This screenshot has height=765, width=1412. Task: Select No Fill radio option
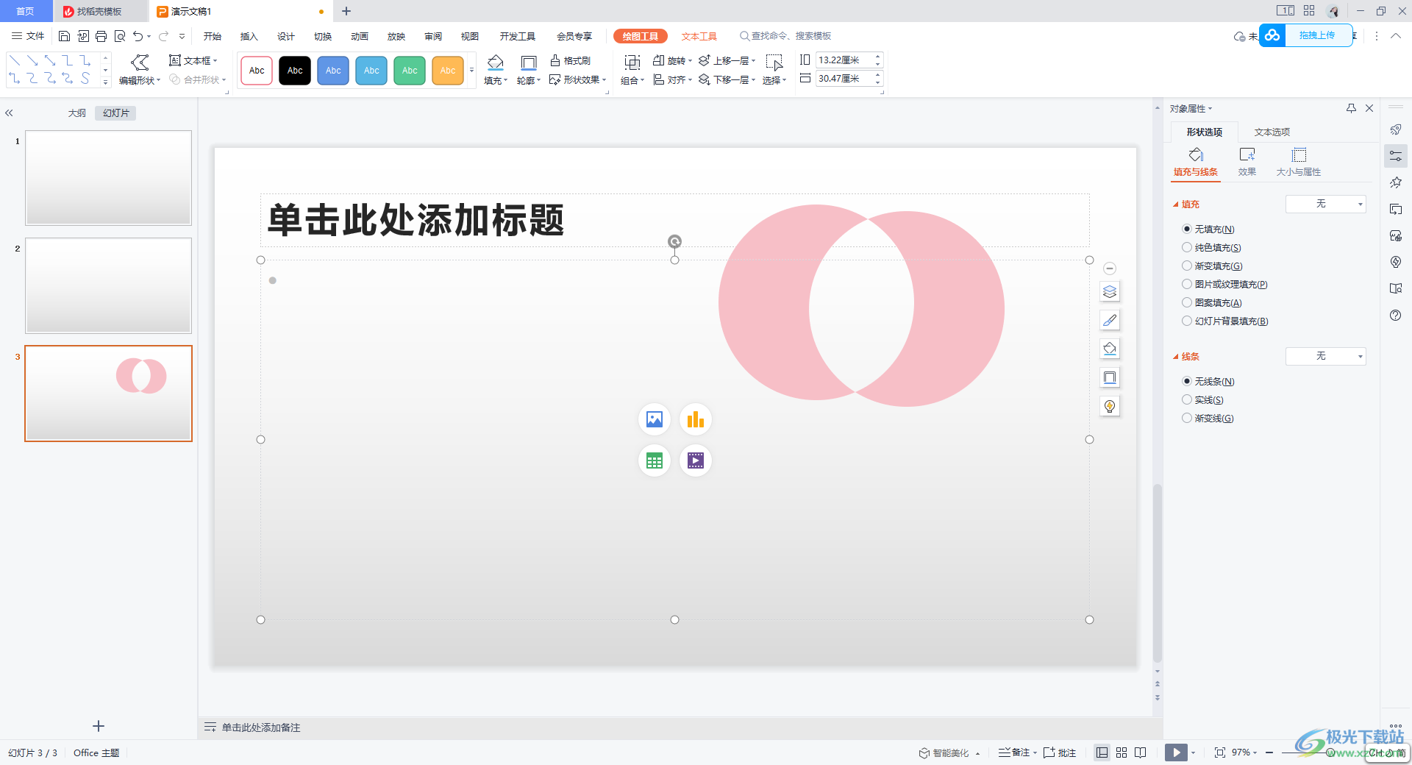pos(1187,230)
